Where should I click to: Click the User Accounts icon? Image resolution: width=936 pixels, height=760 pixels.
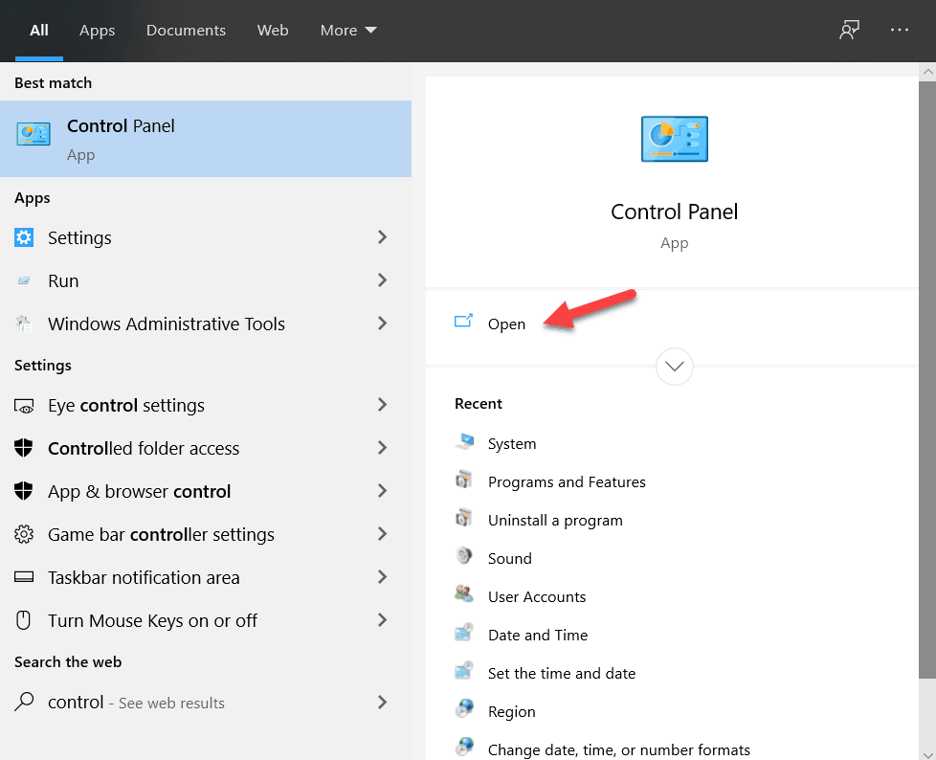[x=464, y=594]
